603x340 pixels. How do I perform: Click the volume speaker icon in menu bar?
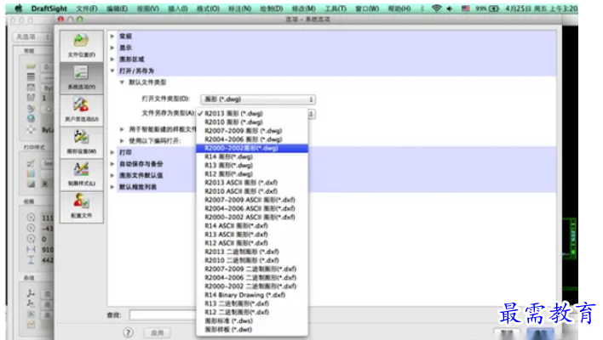click(450, 8)
